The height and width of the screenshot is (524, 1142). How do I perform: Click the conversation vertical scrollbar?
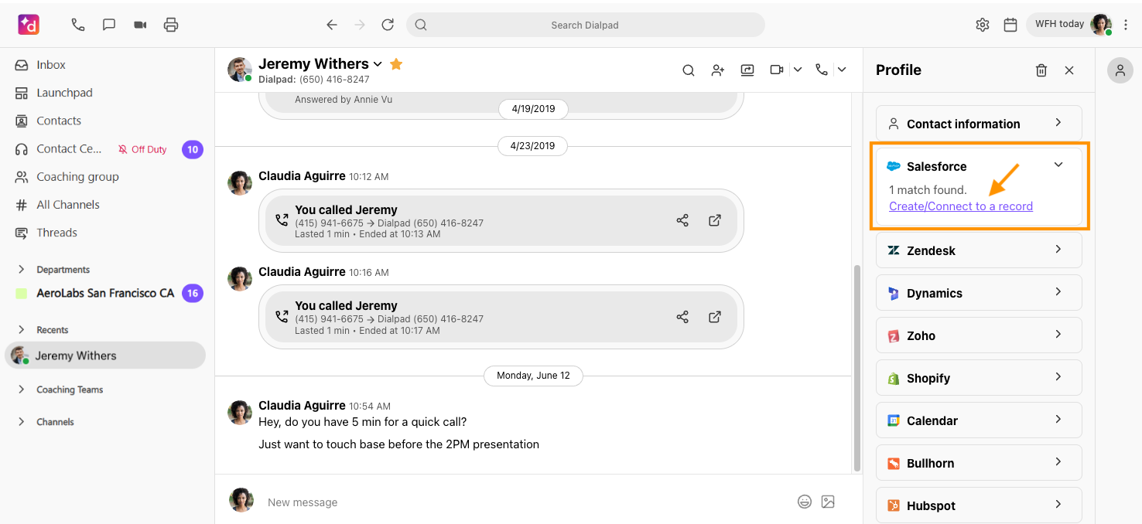click(856, 368)
